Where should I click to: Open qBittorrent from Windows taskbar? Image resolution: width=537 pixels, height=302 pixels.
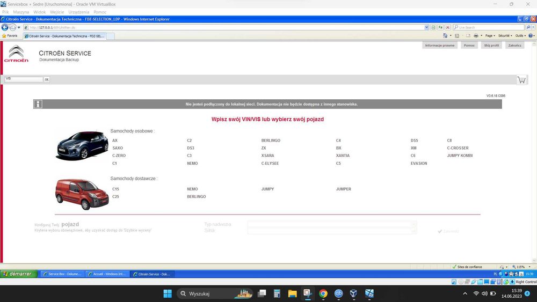pyautogui.click(x=338, y=293)
